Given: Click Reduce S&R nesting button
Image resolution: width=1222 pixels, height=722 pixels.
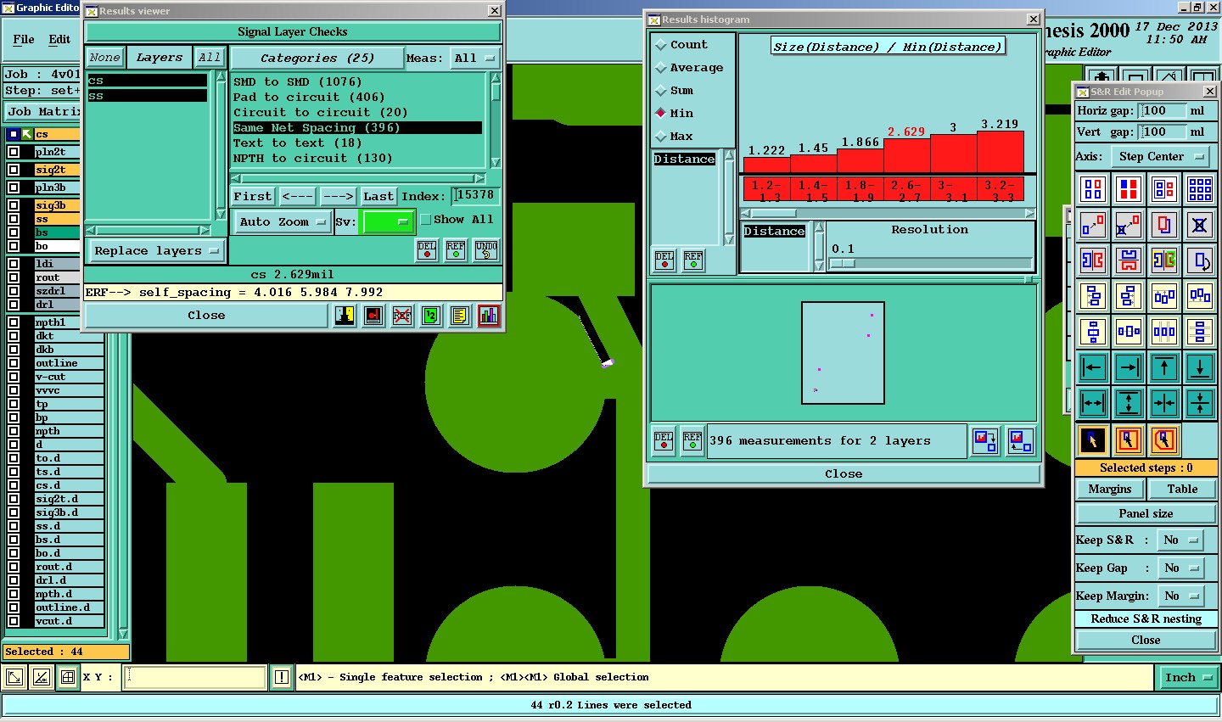Looking at the screenshot, I should 1146,619.
